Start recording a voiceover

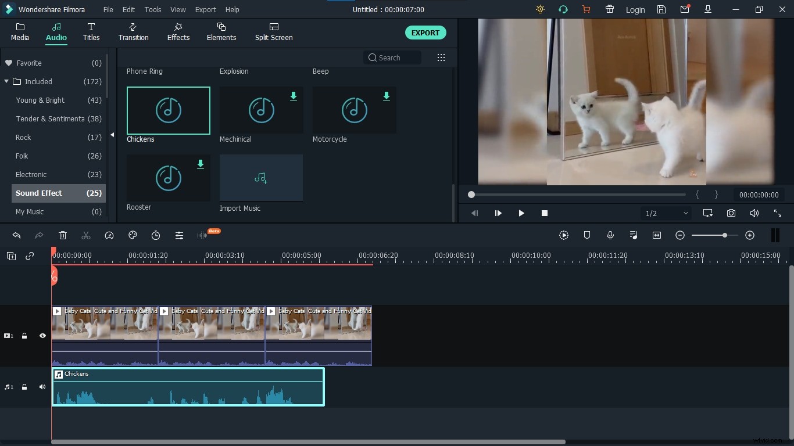click(x=610, y=235)
